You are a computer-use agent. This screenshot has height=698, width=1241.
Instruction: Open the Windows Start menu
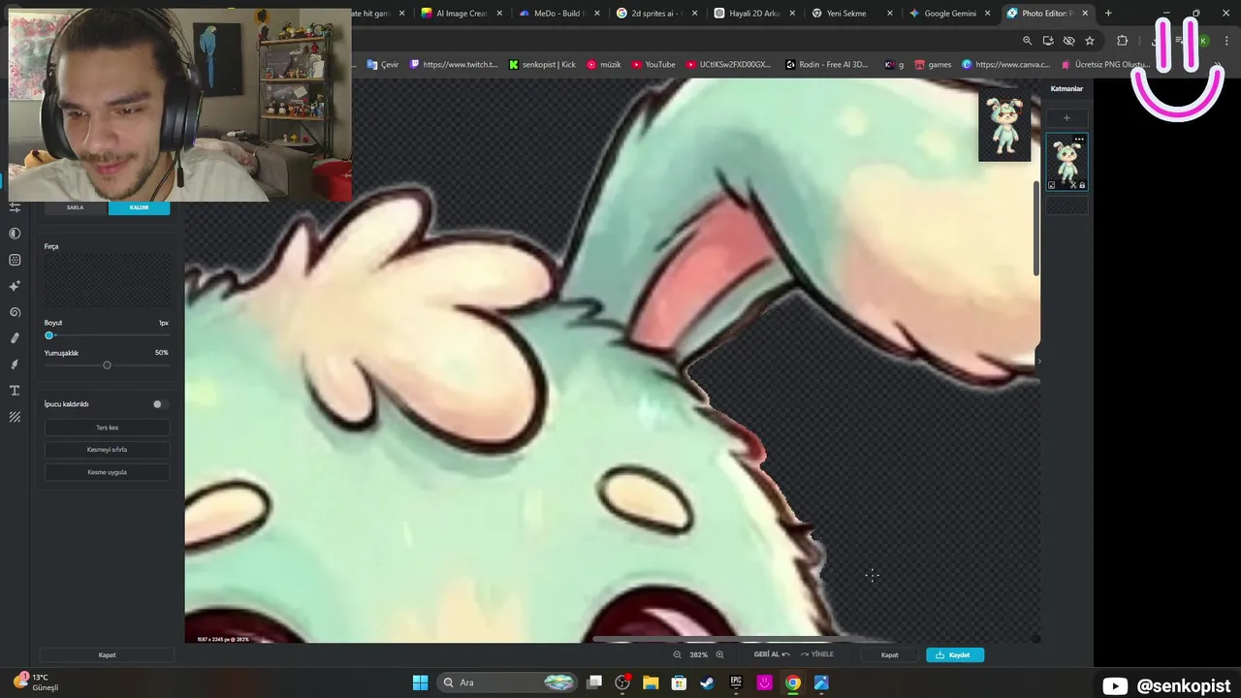(420, 682)
